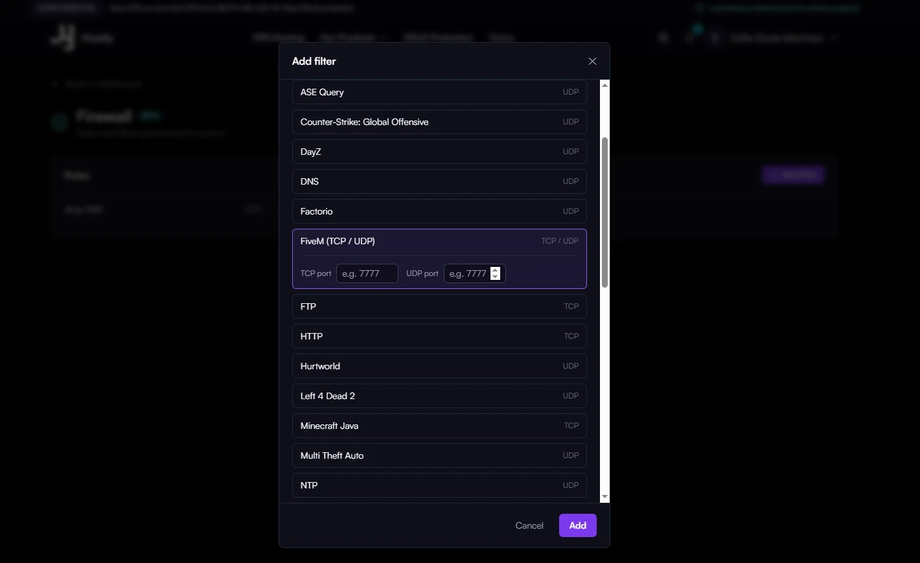The image size is (920, 563).
Task: Select the Multi Theft Auto filter
Action: click(439, 455)
